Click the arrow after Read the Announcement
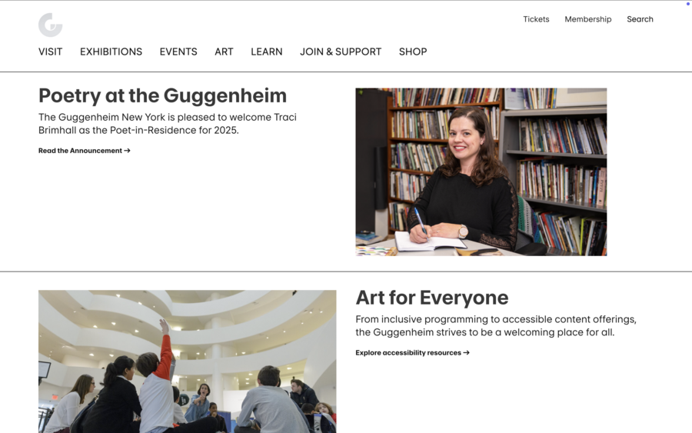 tap(127, 151)
